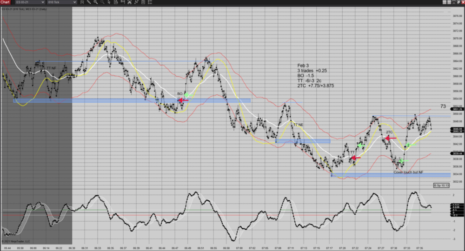Select the drawing tools pencil icon
This screenshot has width=465, height=251.
coord(89,2)
